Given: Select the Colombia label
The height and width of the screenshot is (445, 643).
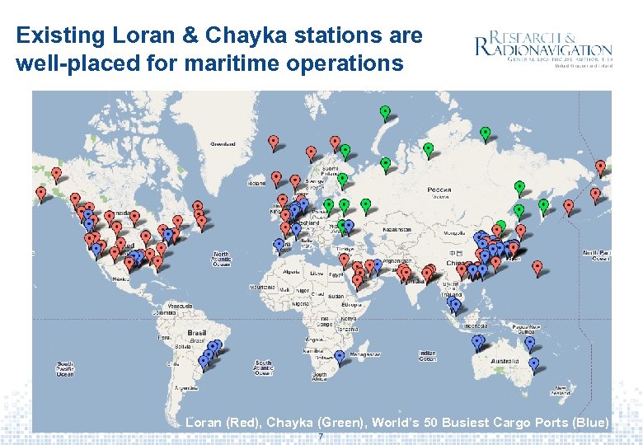Looking at the screenshot, I should click(x=164, y=312).
